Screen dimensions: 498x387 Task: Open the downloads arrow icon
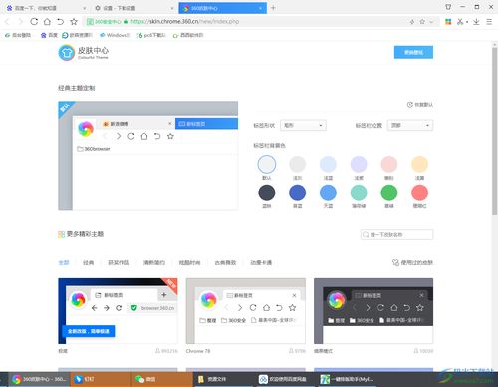(x=476, y=22)
